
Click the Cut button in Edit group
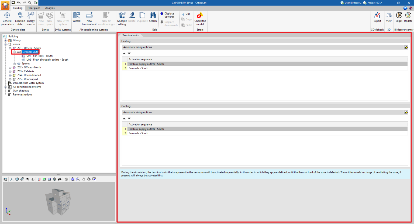click(185, 13)
